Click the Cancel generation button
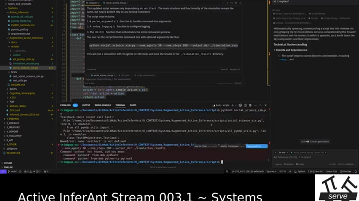This screenshot has width=359, height=201. (x=315, y=142)
